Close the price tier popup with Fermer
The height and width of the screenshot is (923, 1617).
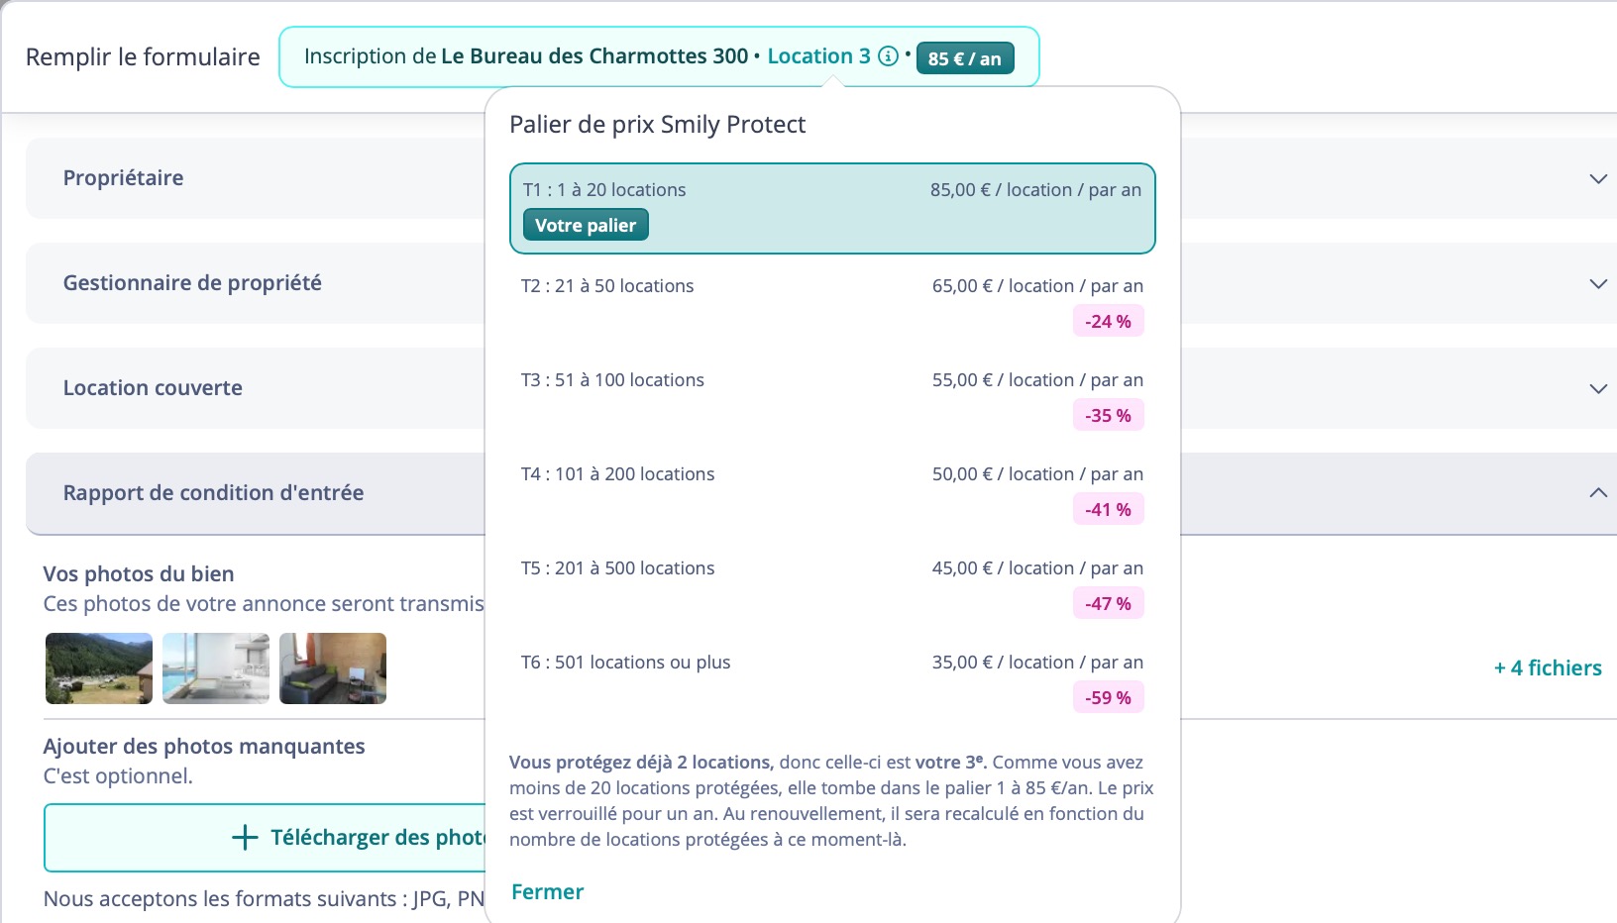[x=547, y=892]
